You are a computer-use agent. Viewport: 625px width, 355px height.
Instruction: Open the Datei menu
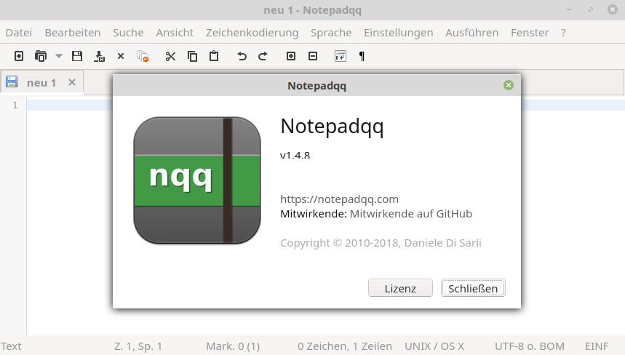point(19,33)
